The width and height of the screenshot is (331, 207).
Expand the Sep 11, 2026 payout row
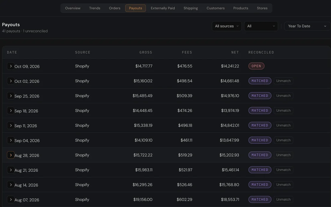coord(11,125)
